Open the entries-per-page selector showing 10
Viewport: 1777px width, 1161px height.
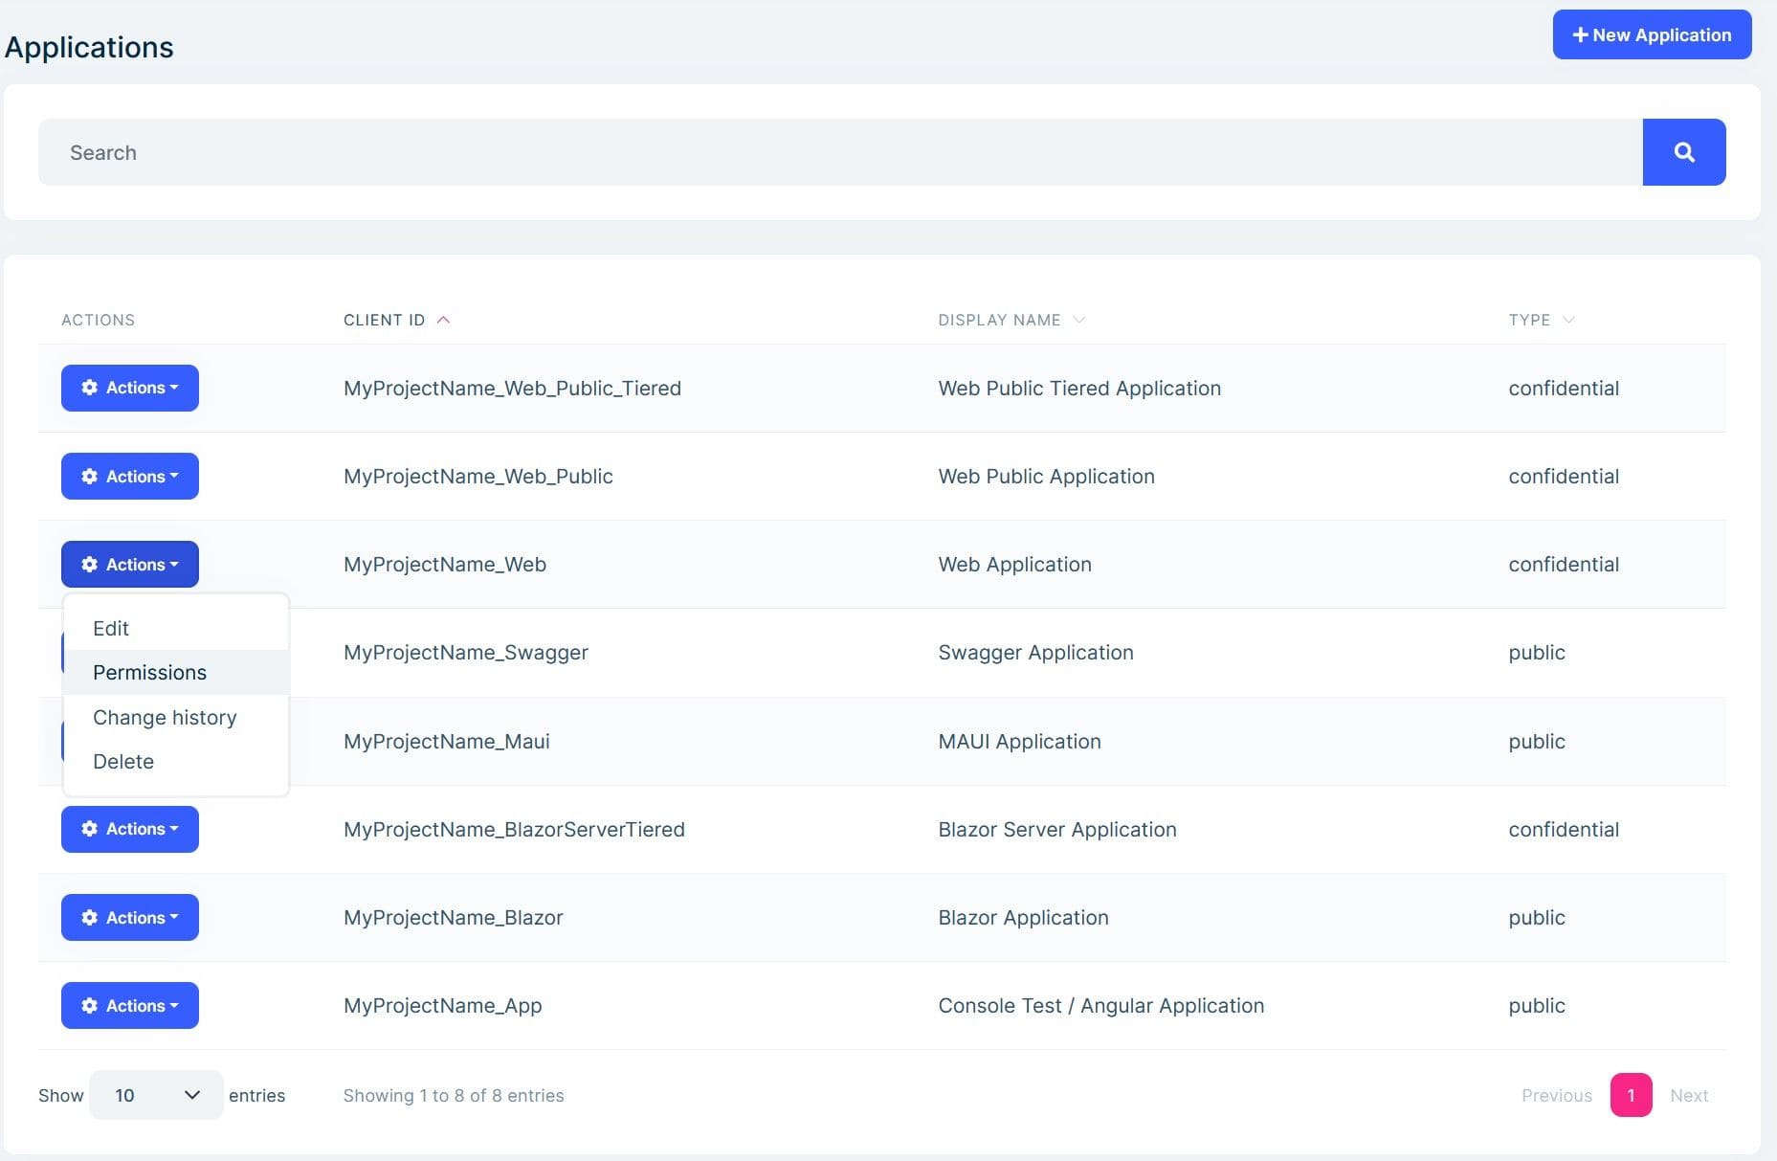click(x=155, y=1094)
